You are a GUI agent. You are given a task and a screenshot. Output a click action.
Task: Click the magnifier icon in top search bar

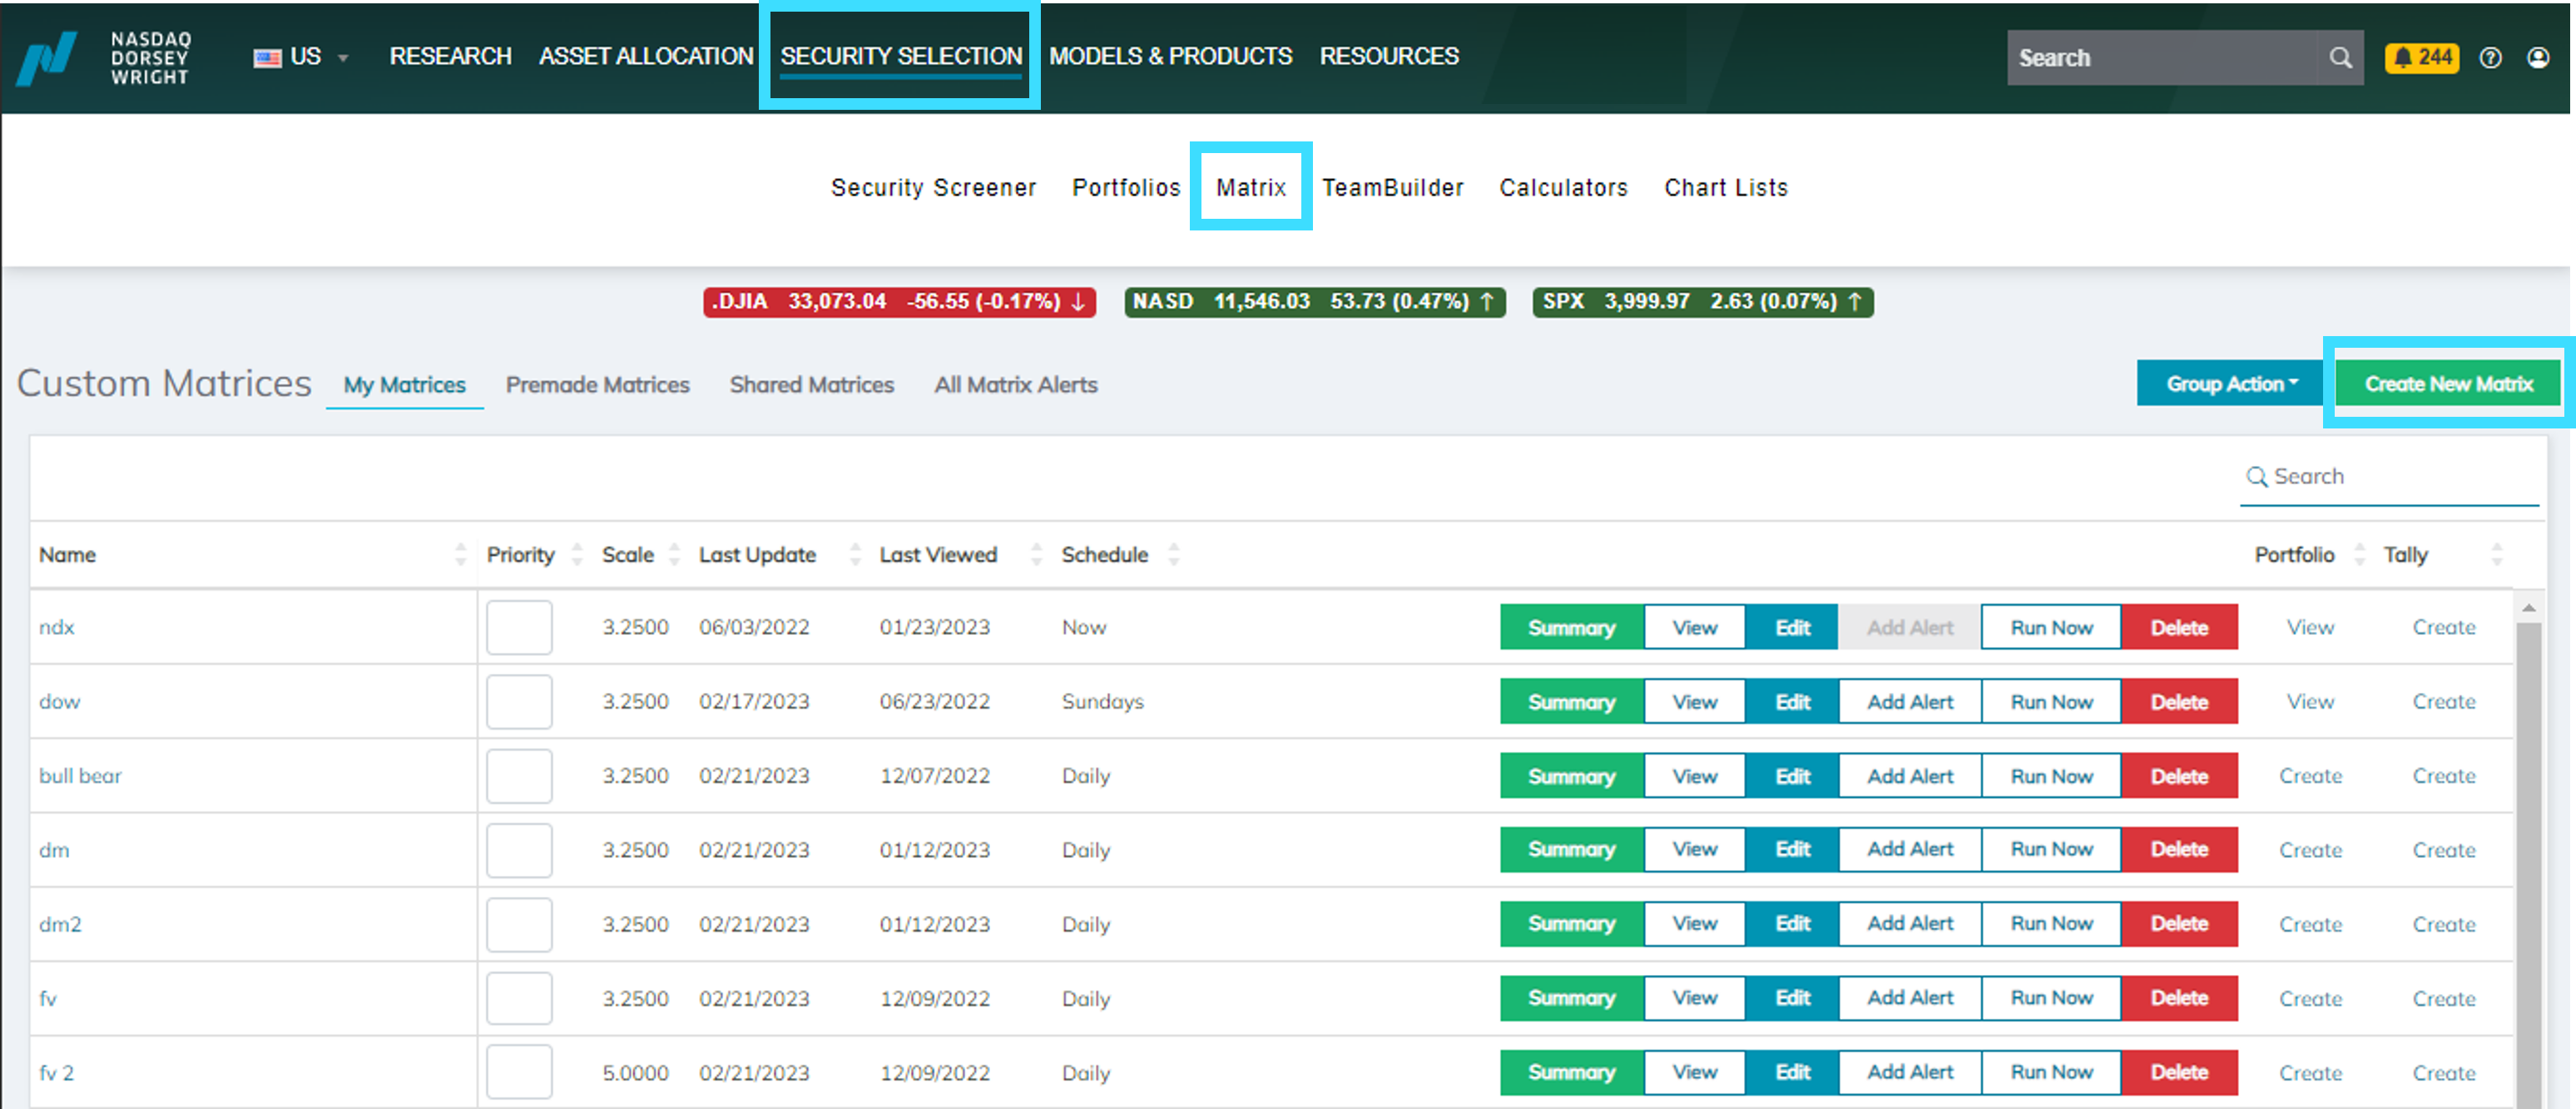click(x=2340, y=58)
